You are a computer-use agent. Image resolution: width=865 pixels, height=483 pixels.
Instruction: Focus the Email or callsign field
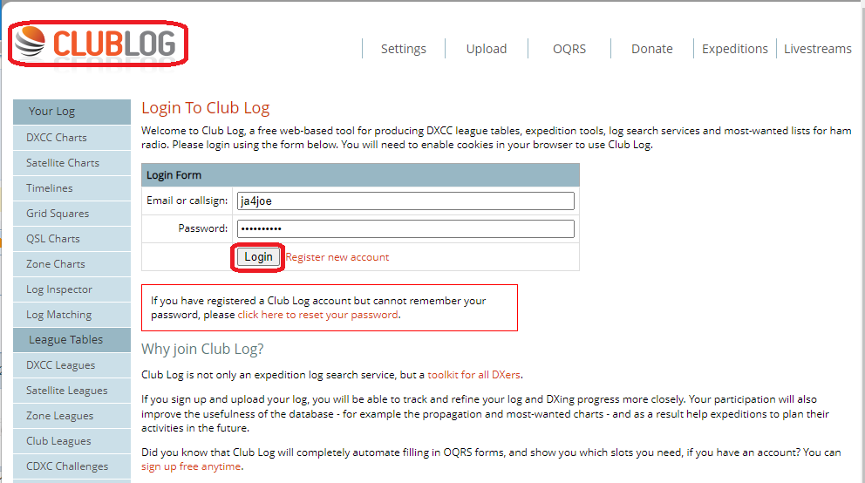coord(405,201)
